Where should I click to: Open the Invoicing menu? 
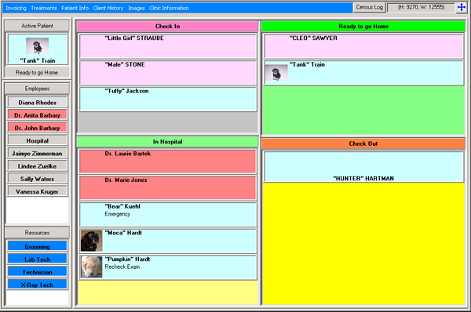click(x=16, y=8)
